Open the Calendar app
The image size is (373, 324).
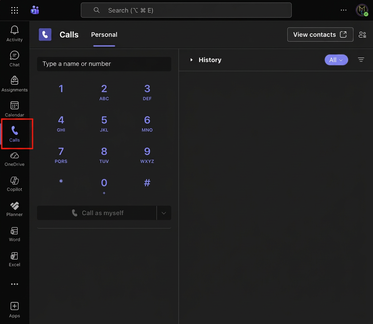[x=15, y=109]
